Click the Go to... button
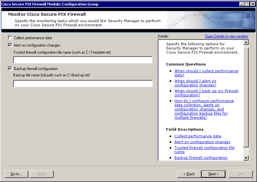This screenshot has height=182, width=257. click(x=16, y=174)
